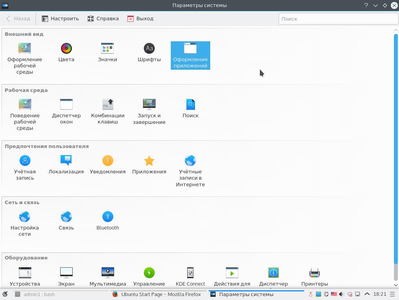This screenshot has height=300, width=399.
Task: Open the KDE Connect module
Action: pos(190,276)
